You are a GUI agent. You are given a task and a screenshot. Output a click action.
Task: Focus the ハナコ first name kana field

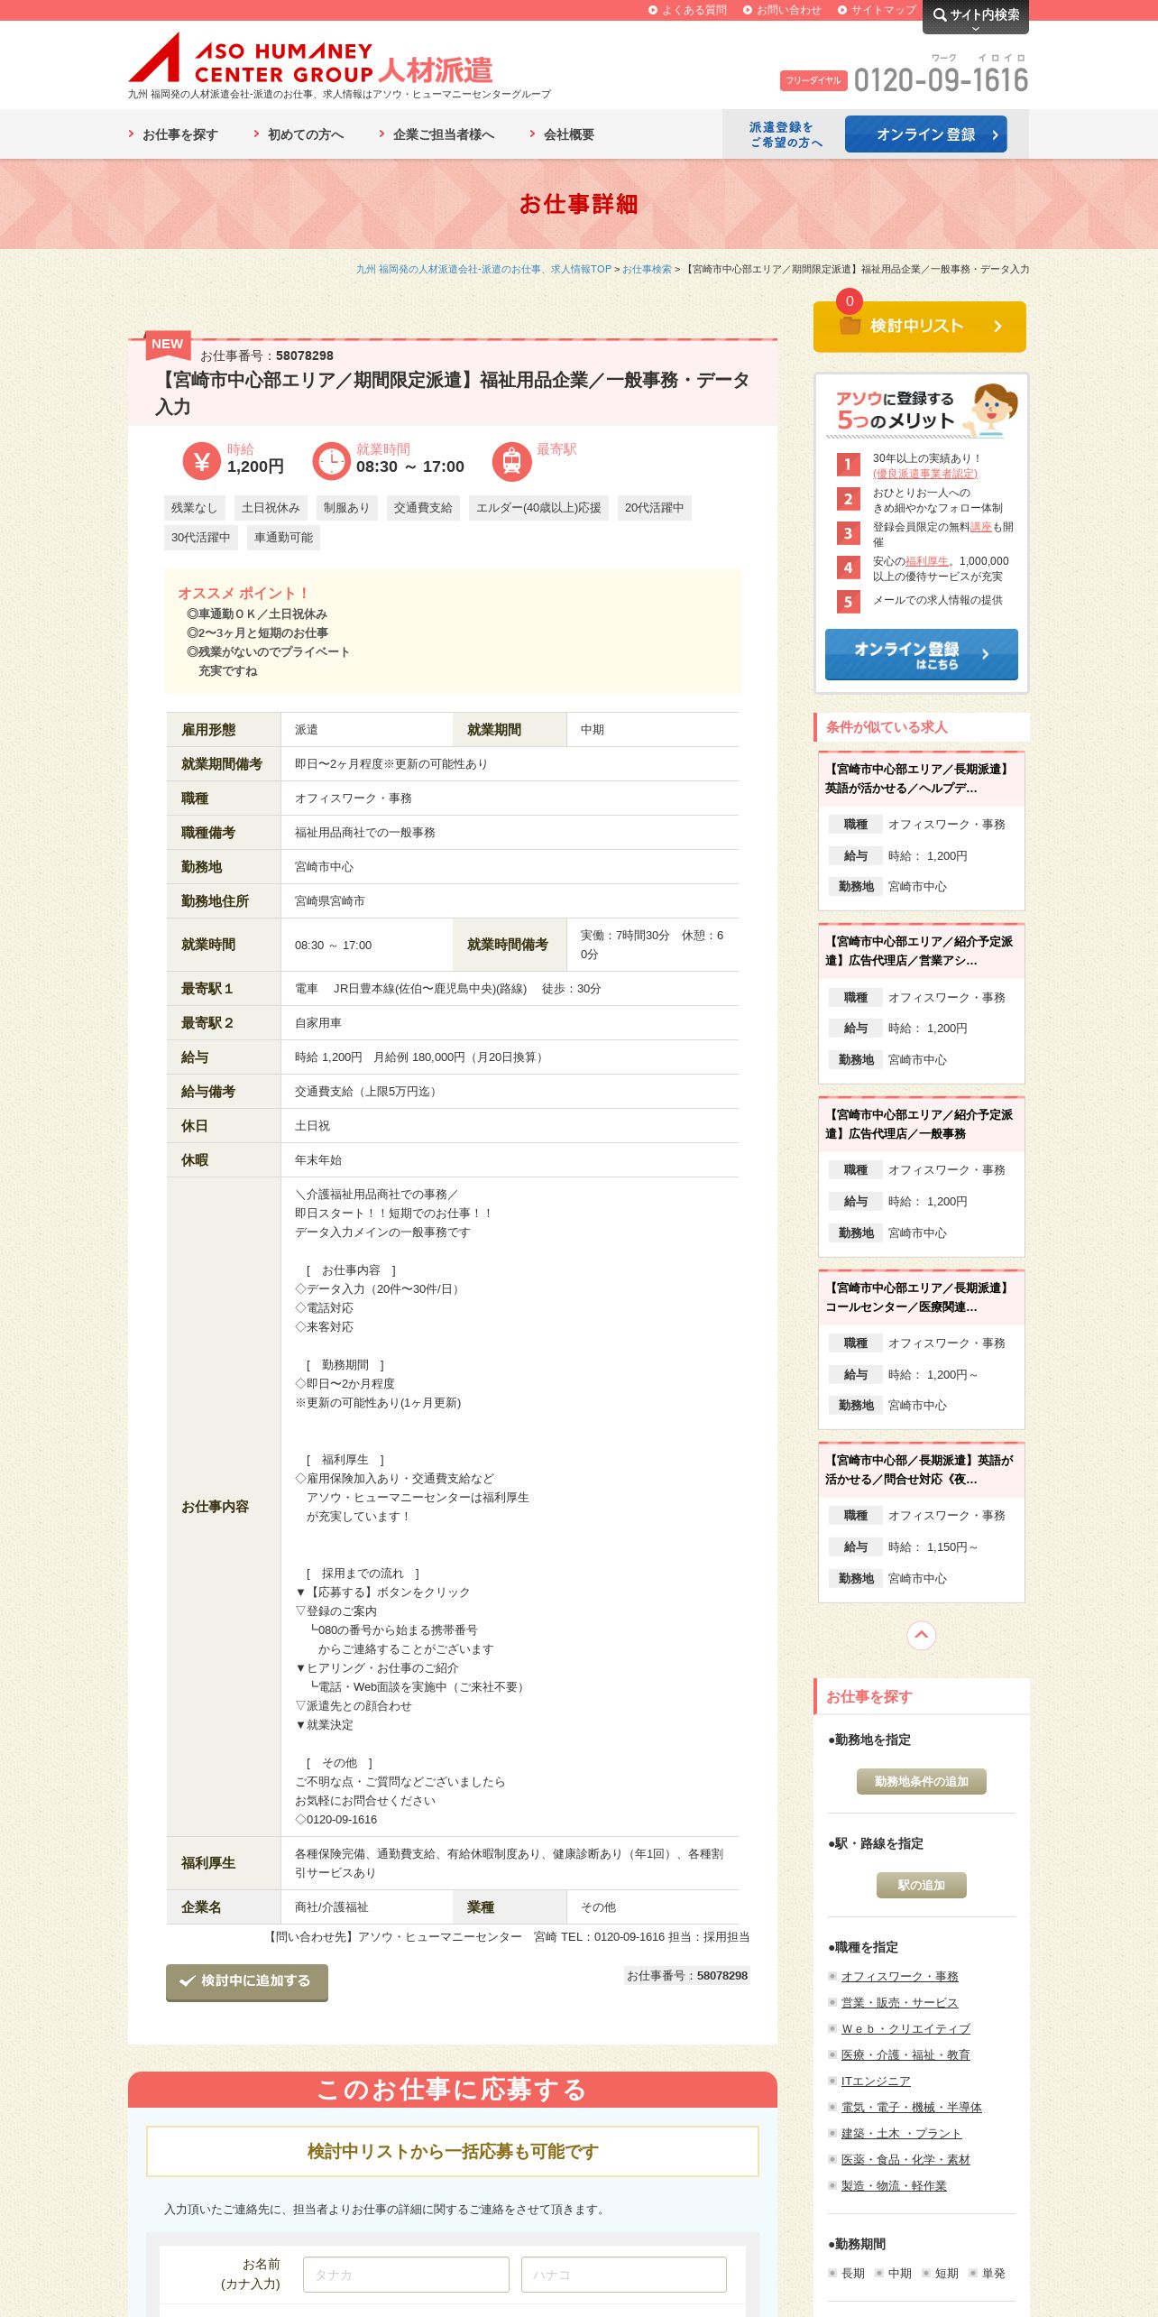click(x=624, y=2275)
